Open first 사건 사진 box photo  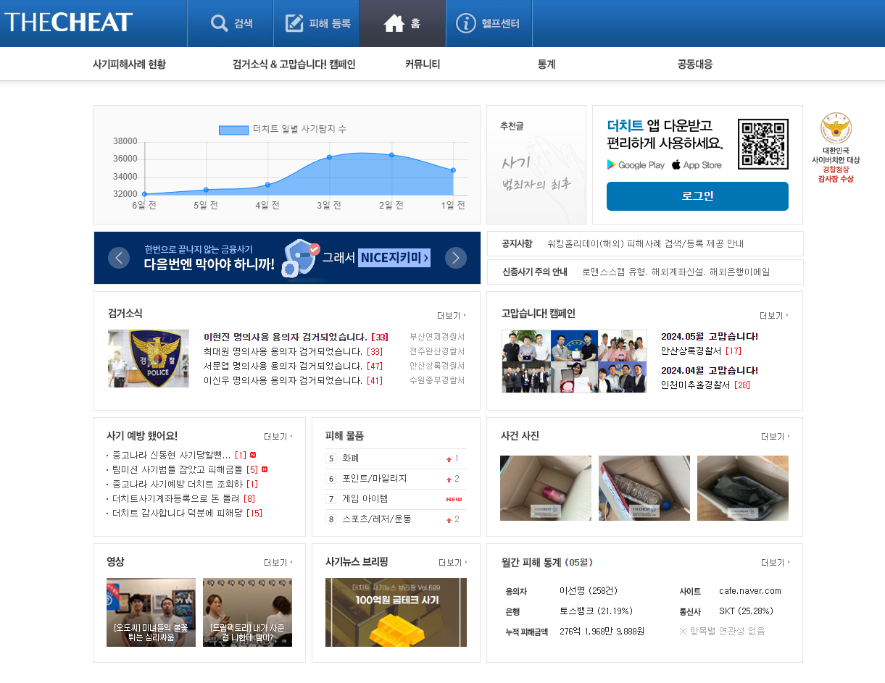click(x=546, y=488)
